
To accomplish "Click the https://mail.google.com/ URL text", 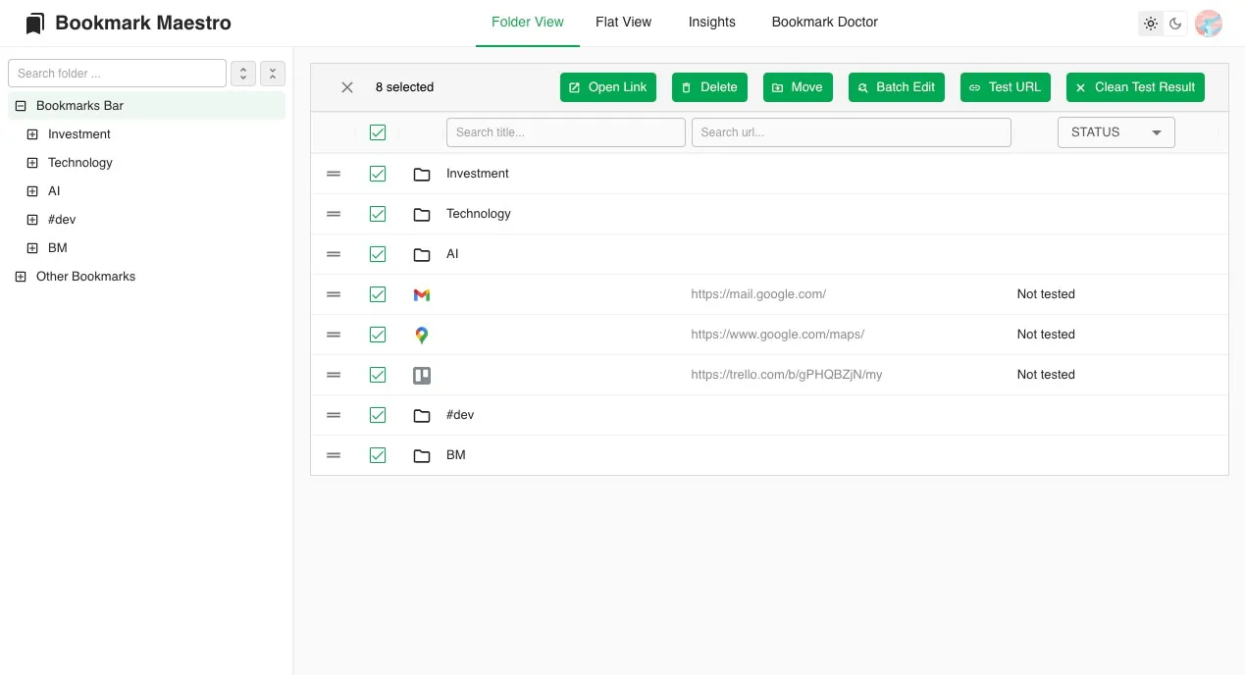I will pos(758,294).
